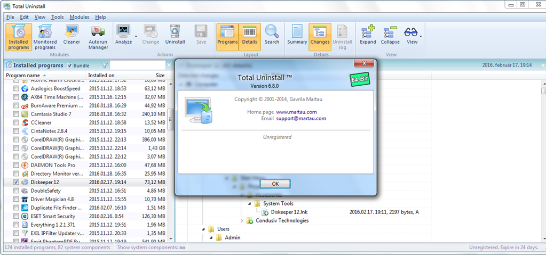Click the filter funnel icon
The height and width of the screenshot is (255, 546).
[x=104, y=65]
